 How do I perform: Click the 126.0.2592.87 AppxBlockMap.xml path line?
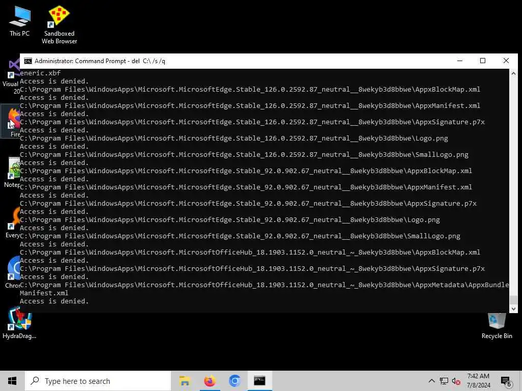(250, 90)
